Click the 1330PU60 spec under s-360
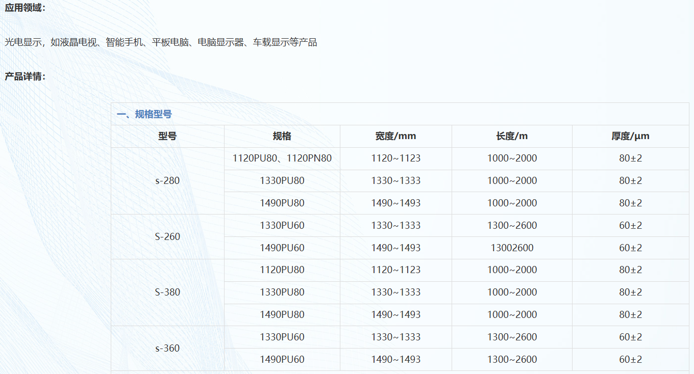 282,337
